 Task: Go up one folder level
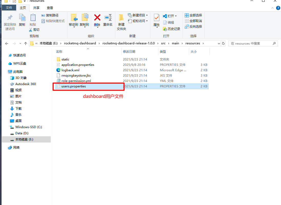[26, 43]
